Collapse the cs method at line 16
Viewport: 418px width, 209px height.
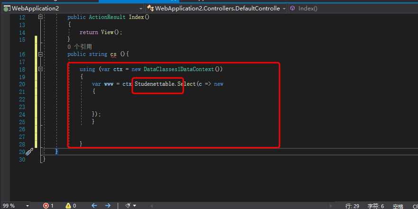point(41,55)
